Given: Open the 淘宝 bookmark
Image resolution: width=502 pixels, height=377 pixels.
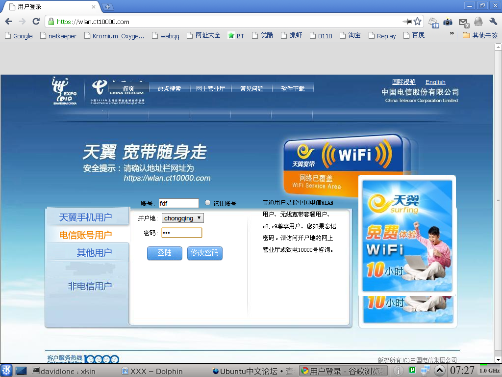Looking at the screenshot, I should tap(350, 35).
